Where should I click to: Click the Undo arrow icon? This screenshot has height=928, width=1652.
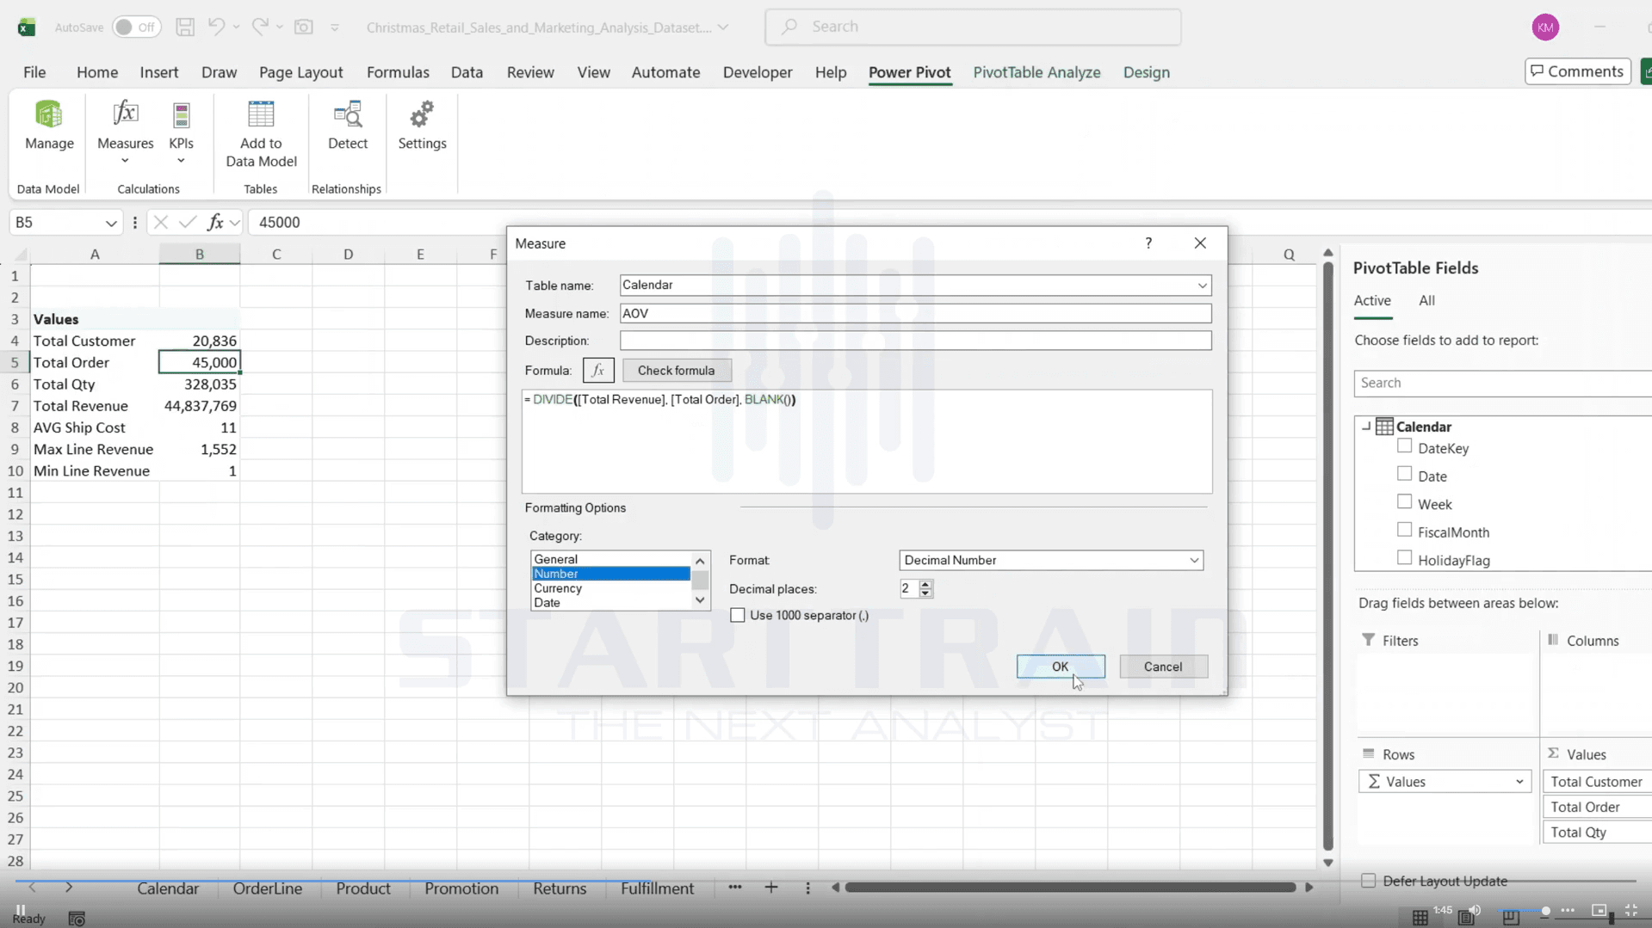pyautogui.click(x=216, y=27)
